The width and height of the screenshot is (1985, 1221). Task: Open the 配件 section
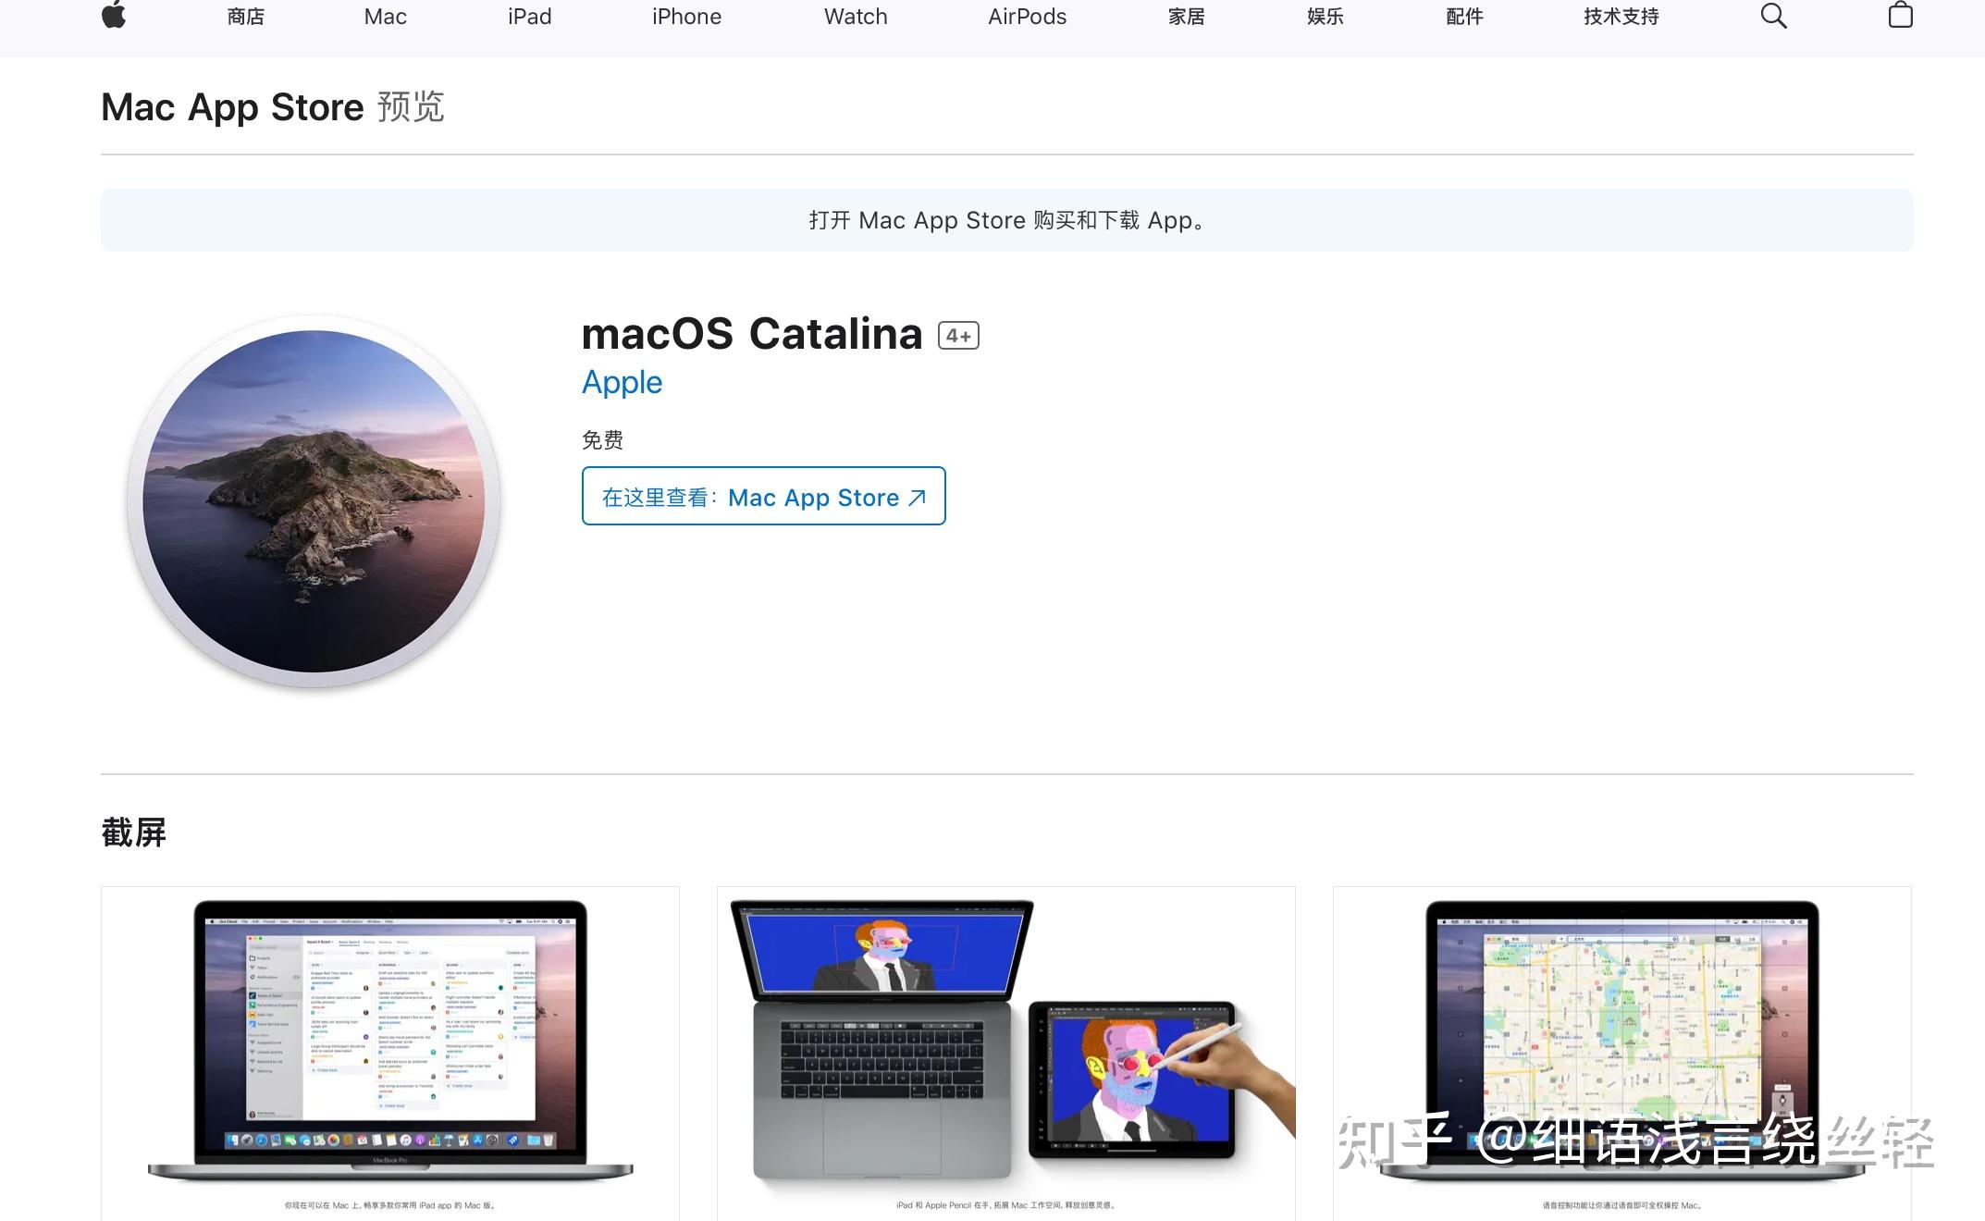(x=1464, y=16)
